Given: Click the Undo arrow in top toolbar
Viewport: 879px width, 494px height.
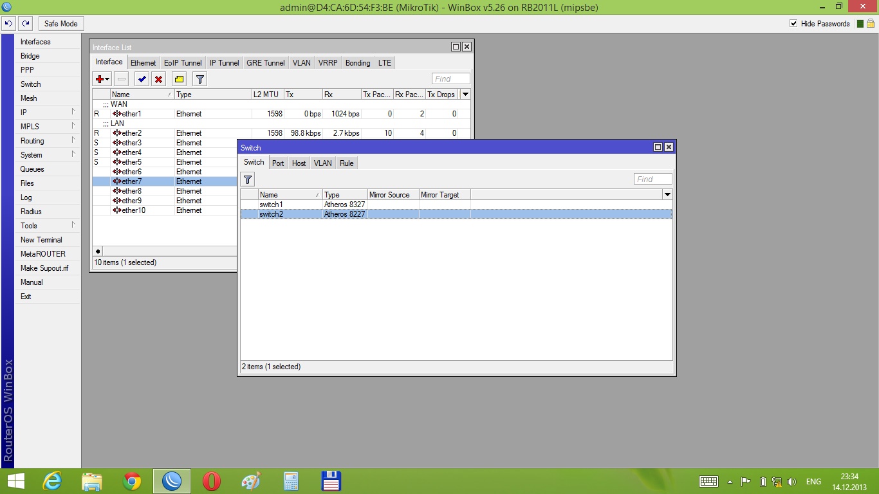Looking at the screenshot, I should [x=8, y=24].
